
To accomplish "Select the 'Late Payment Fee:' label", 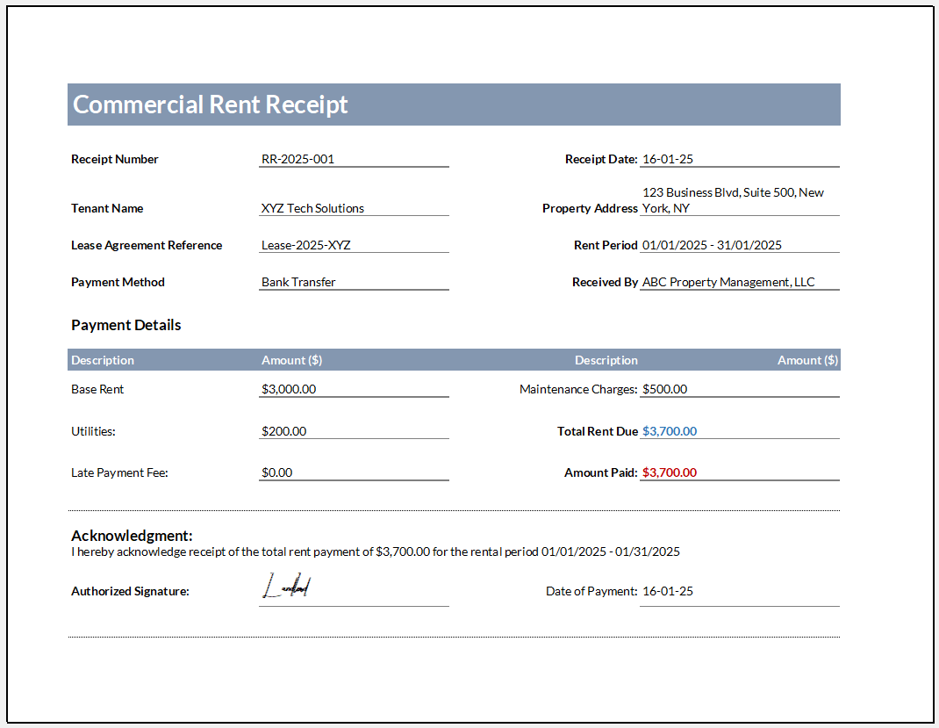I will pos(119,472).
